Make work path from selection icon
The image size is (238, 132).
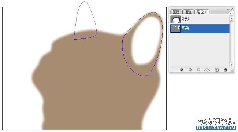207,70
